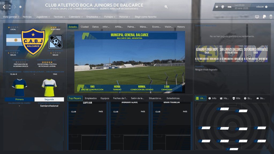The width and height of the screenshot is (274, 154).
Task: Expand the Vista general dropdown menu
Action: pos(11,17)
